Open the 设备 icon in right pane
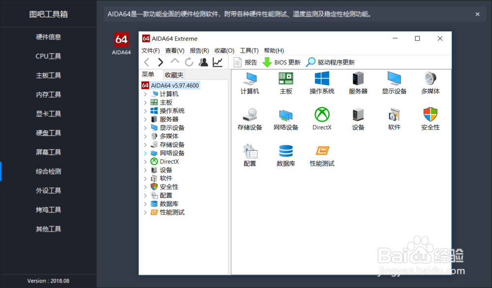492x288 pixels. coord(358,119)
